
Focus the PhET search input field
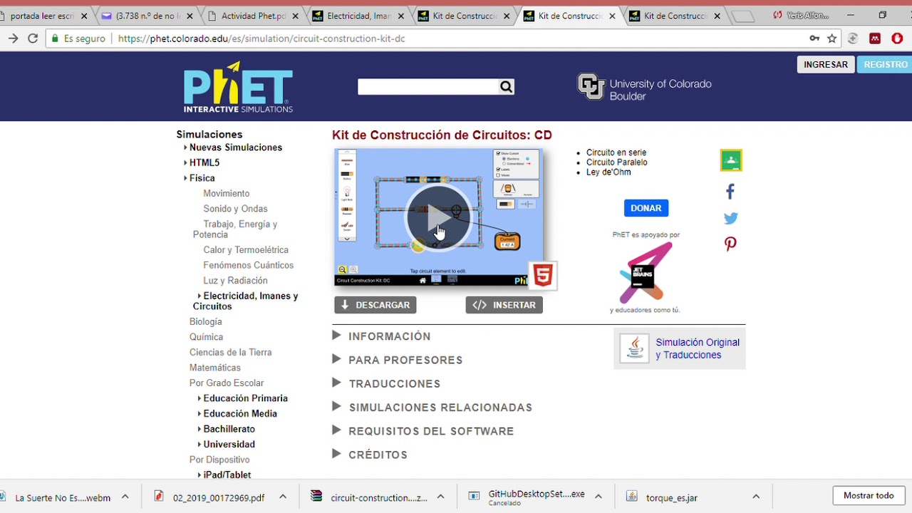tap(427, 87)
